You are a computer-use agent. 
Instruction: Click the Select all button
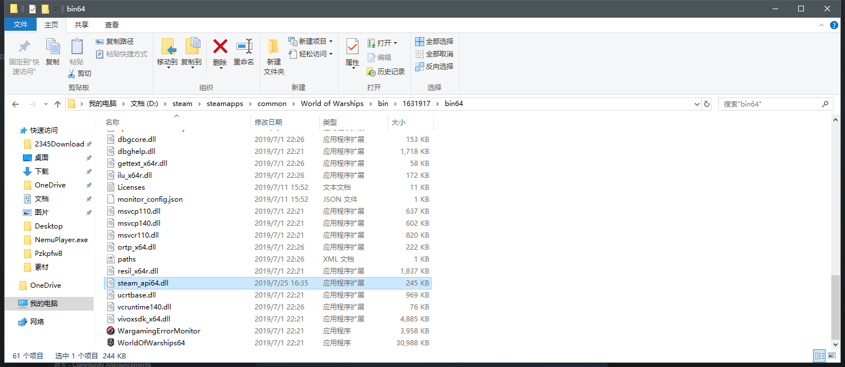pyautogui.click(x=434, y=42)
